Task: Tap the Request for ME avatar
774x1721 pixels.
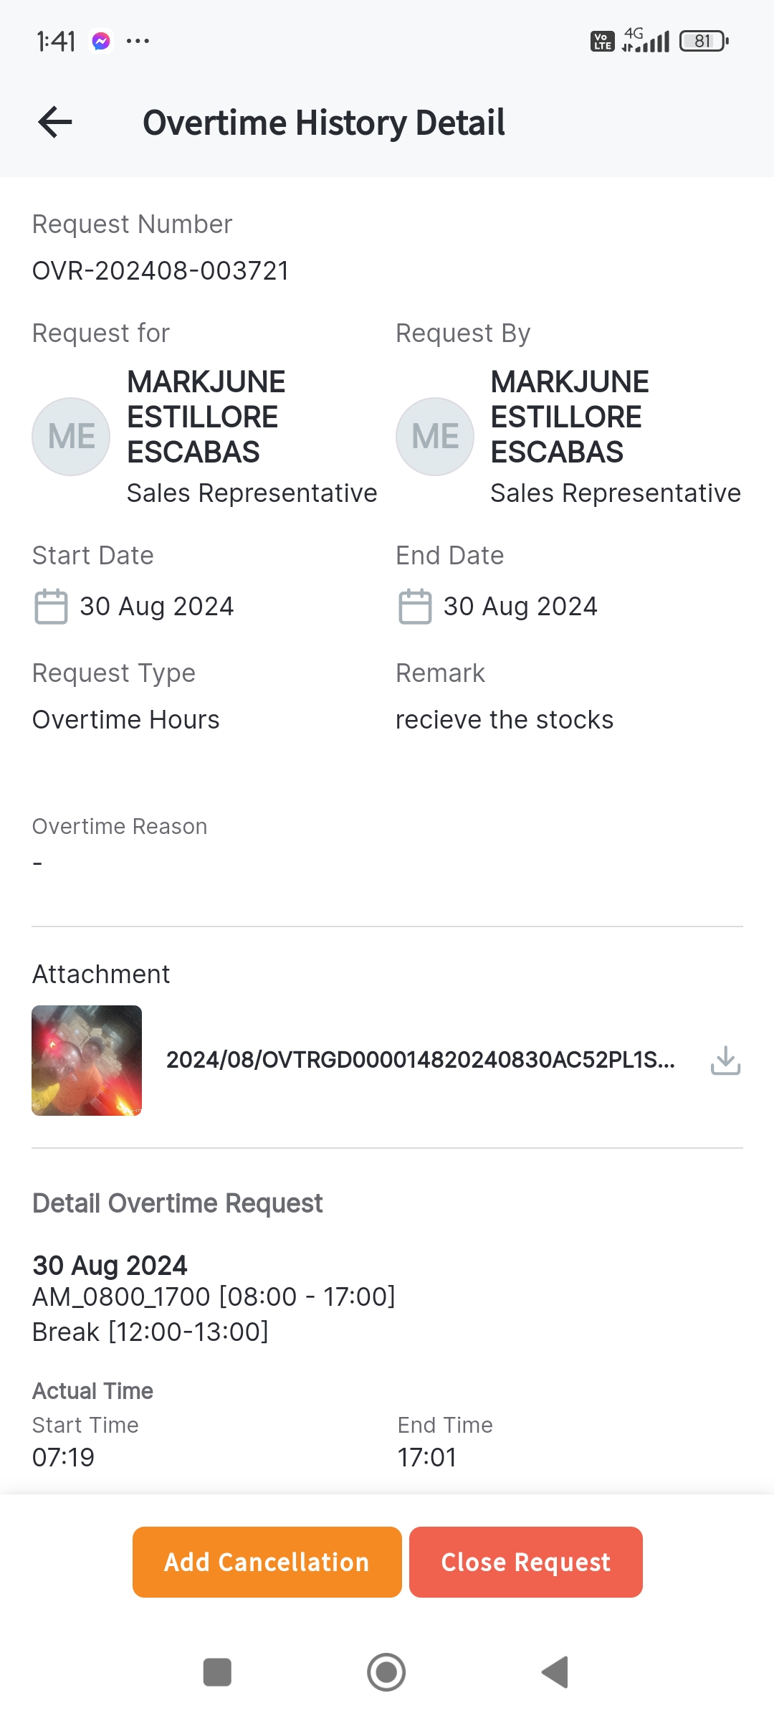Action: coord(71,437)
